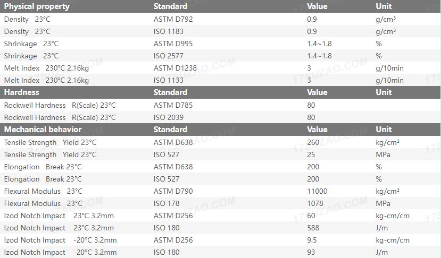Image resolution: width=441 pixels, height=258 pixels.
Task: Select the ASTM D1238 melt index standard
Action: coord(175,68)
